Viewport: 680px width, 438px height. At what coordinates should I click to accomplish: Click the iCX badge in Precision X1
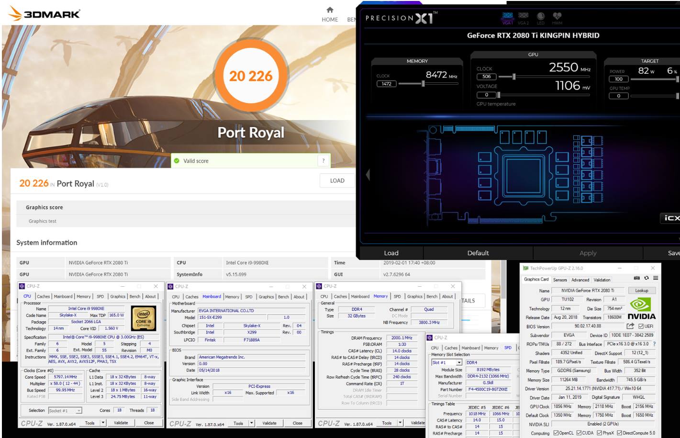click(670, 218)
